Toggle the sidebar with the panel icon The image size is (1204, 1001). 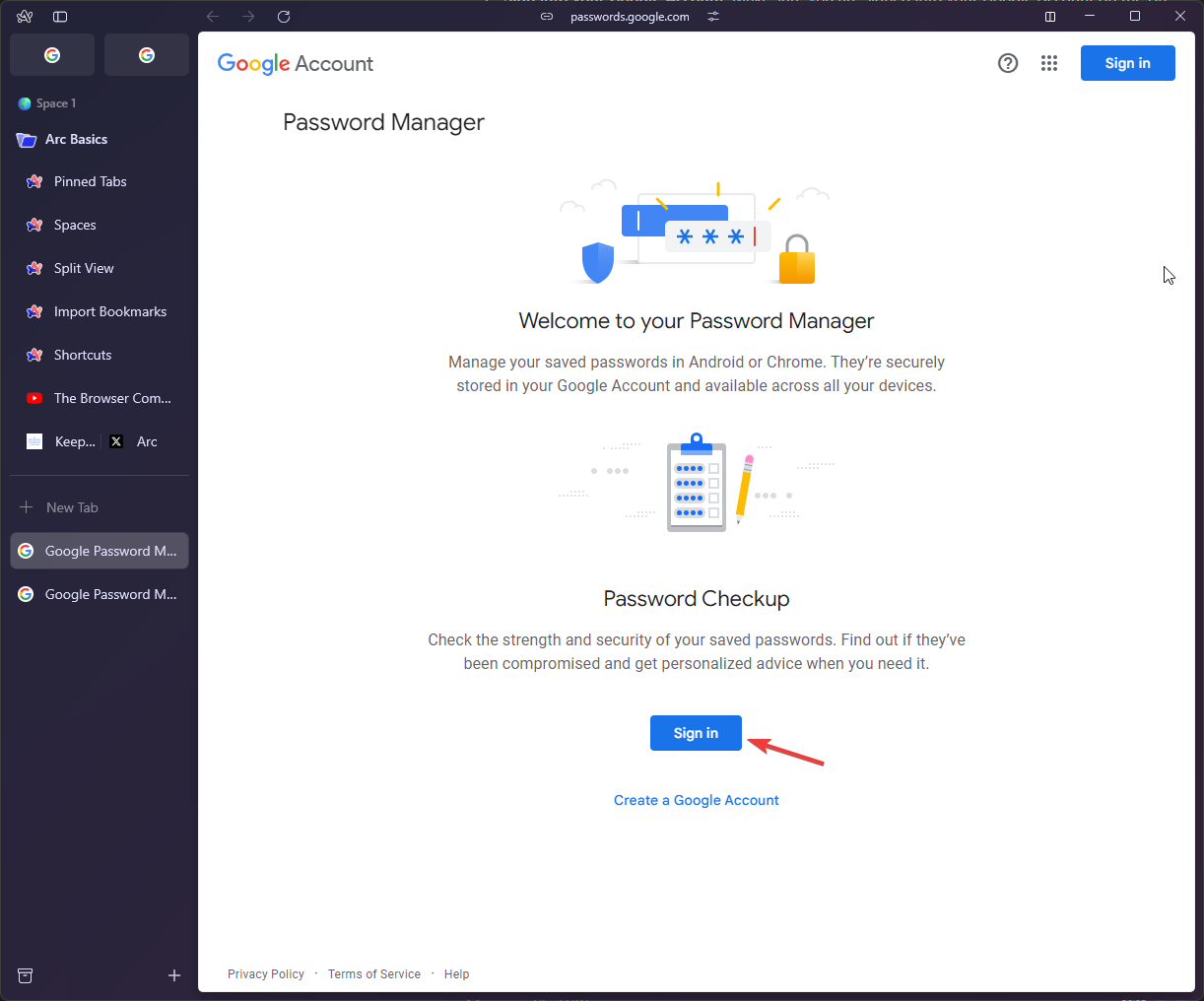point(60,17)
